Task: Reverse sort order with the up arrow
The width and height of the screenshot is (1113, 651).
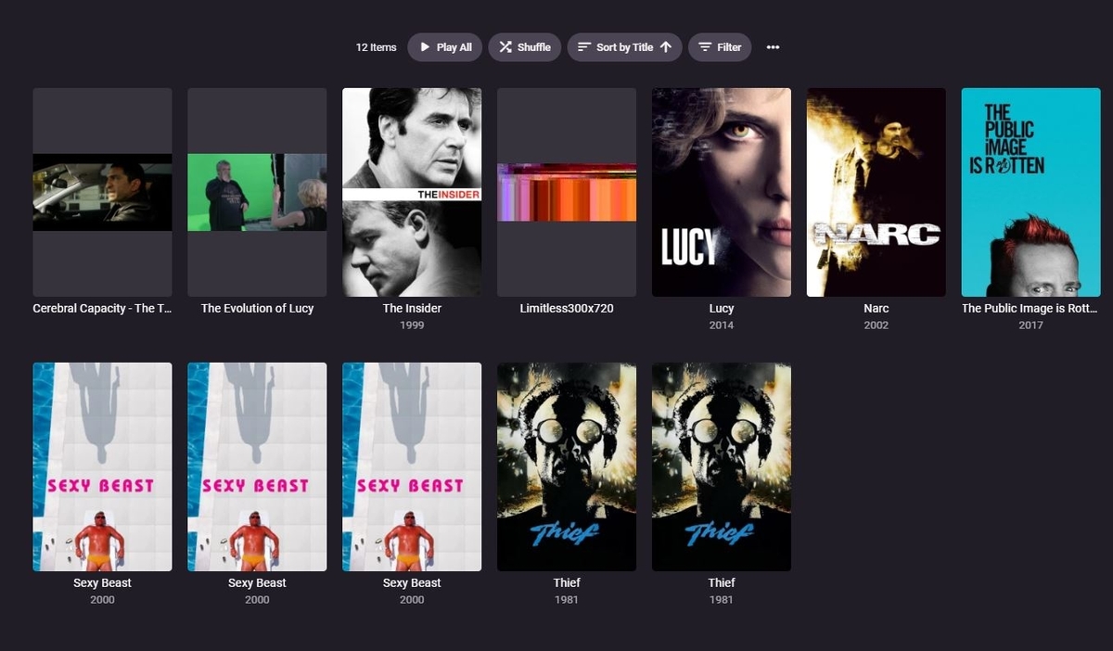Action: tap(666, 47)
